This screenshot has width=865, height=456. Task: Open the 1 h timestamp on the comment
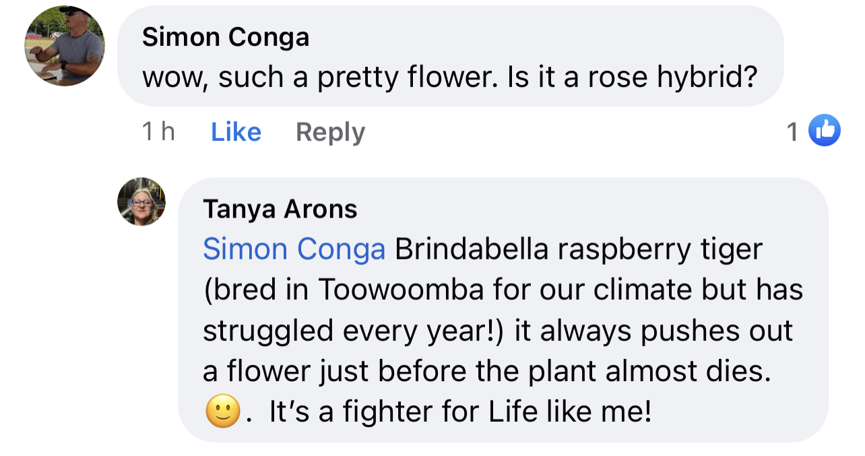coord(158,132)
